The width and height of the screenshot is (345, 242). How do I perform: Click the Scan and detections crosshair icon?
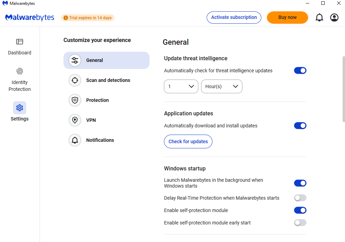pyautogui.click(x=75, y=80)
